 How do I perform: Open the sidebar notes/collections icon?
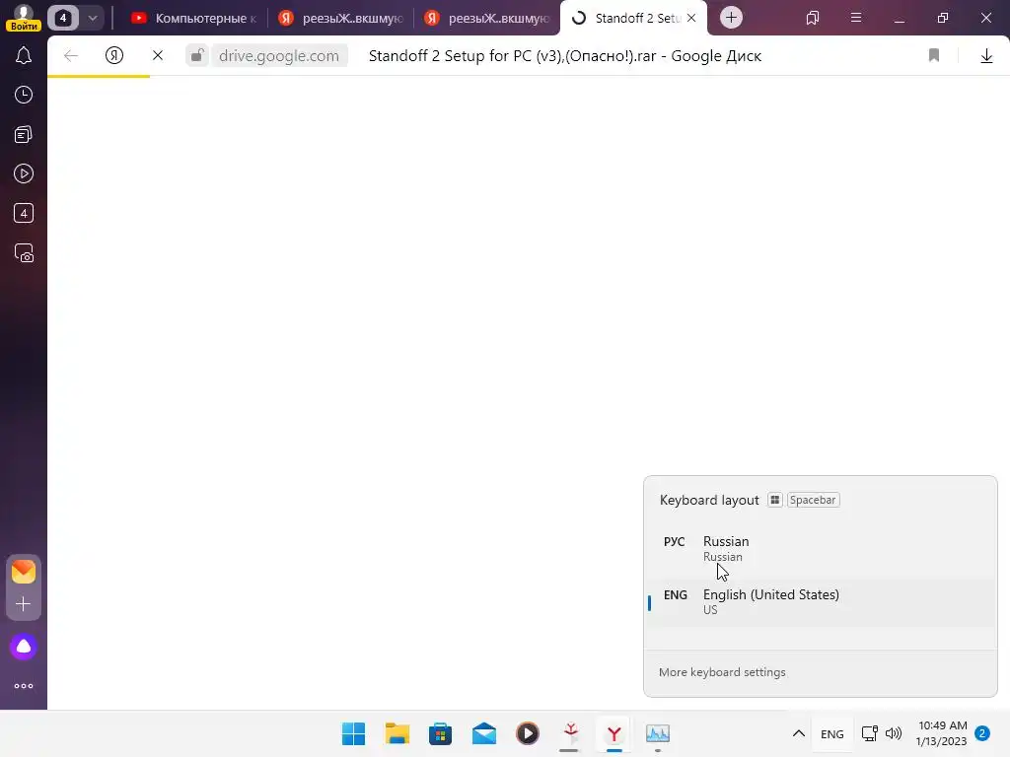24,134
